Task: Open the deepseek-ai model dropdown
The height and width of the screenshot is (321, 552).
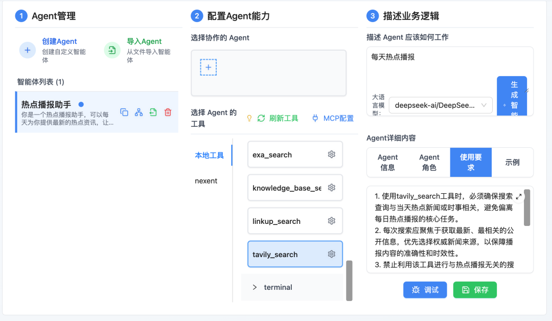Action: [x=441, y=105]
